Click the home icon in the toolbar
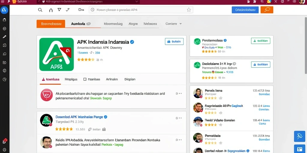 (51, 10)
